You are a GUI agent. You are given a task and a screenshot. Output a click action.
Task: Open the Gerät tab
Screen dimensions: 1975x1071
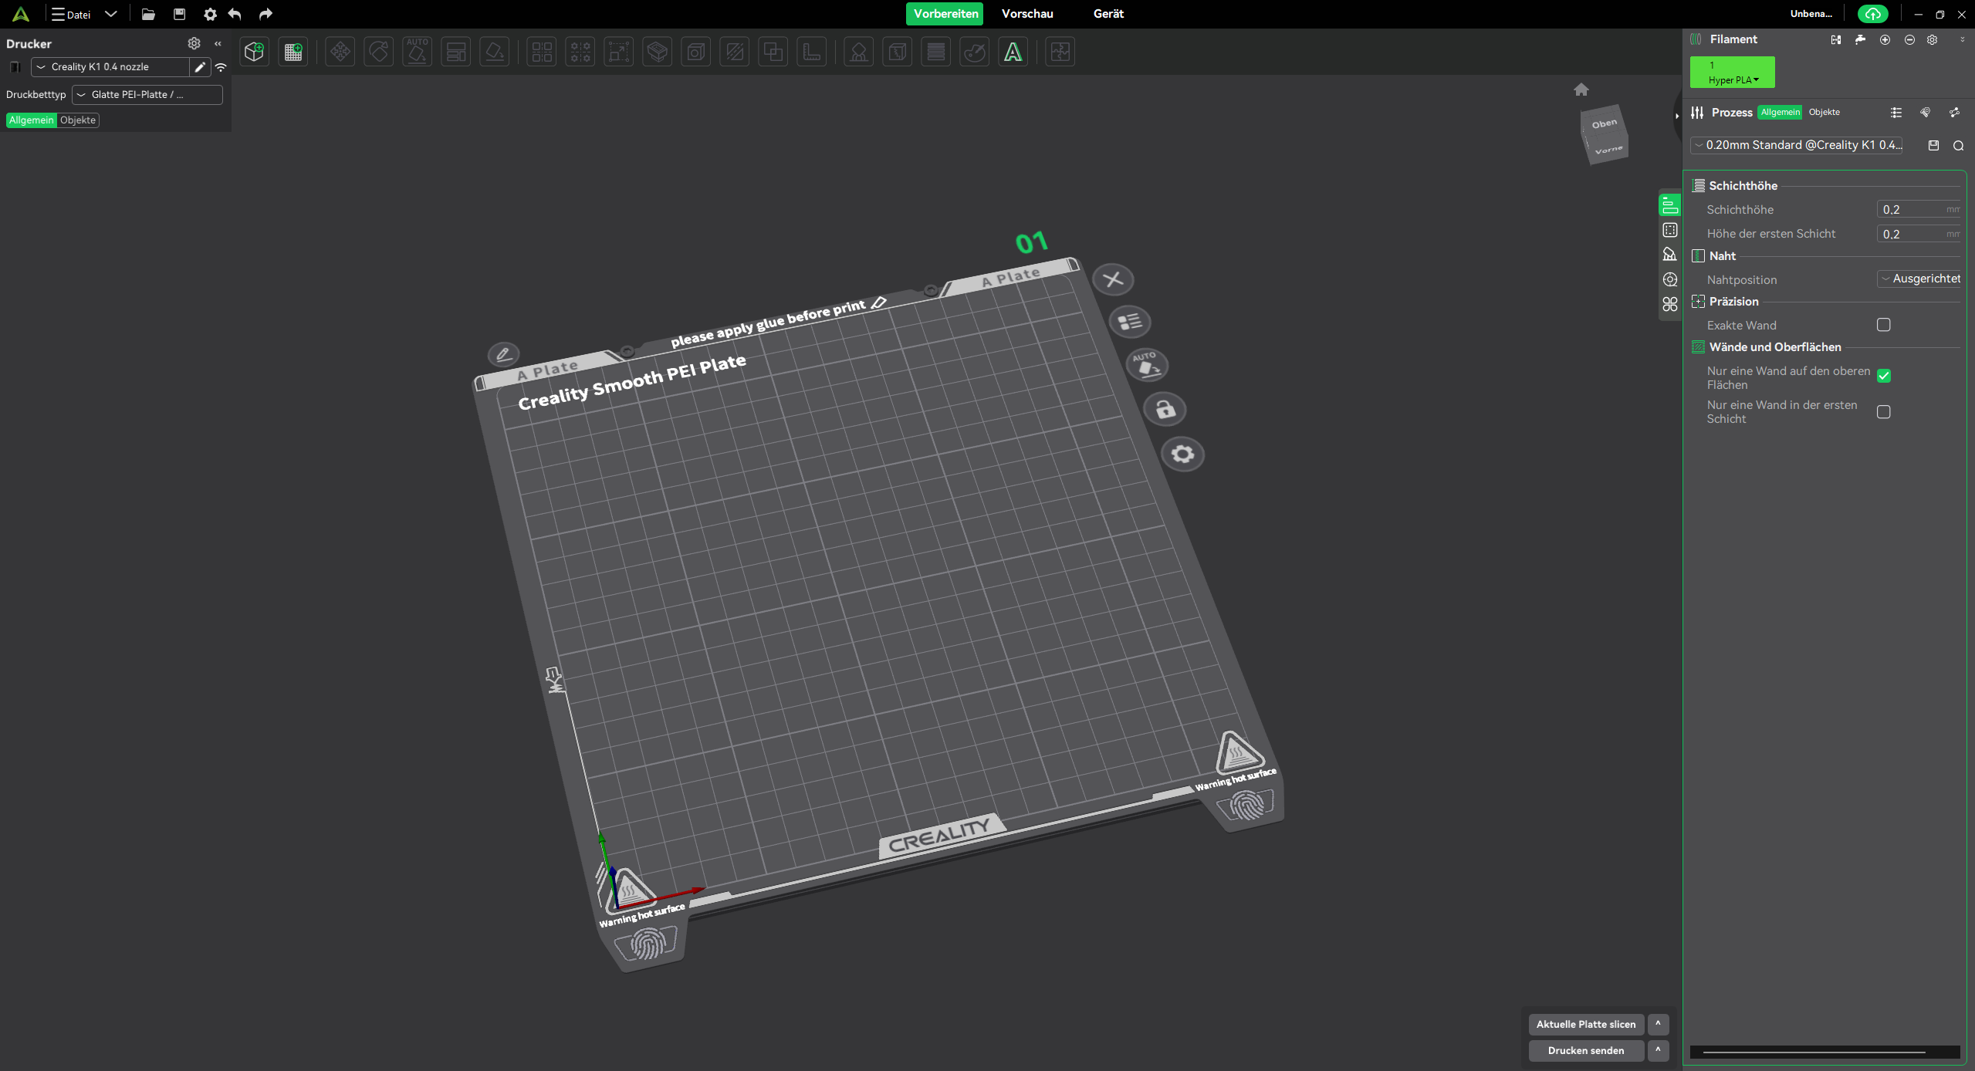click(1108, 14)
